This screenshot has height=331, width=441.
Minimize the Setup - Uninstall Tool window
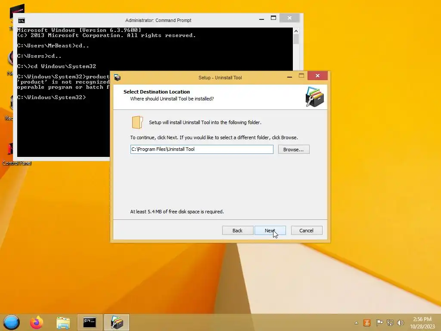(289, 76)
